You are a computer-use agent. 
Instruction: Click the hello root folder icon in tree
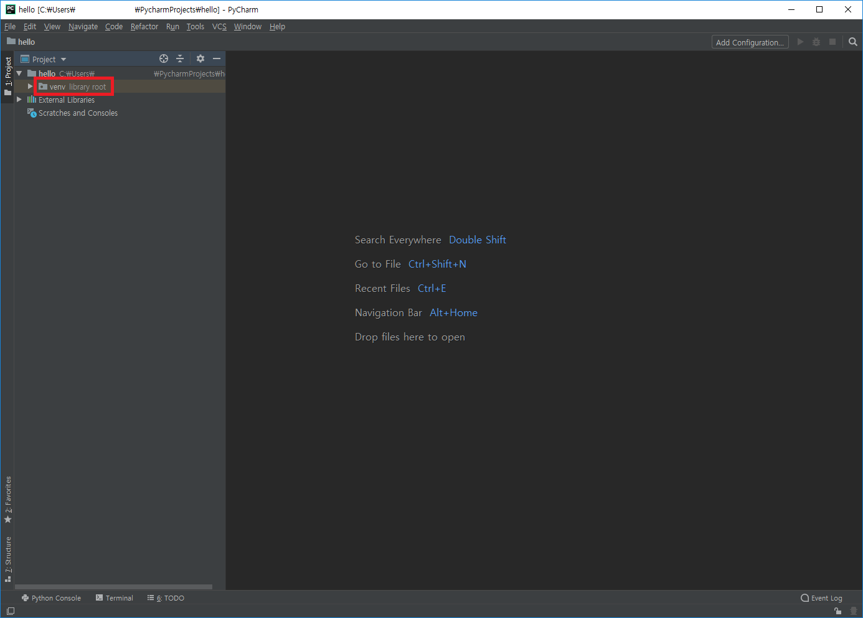tap(32, 73)
